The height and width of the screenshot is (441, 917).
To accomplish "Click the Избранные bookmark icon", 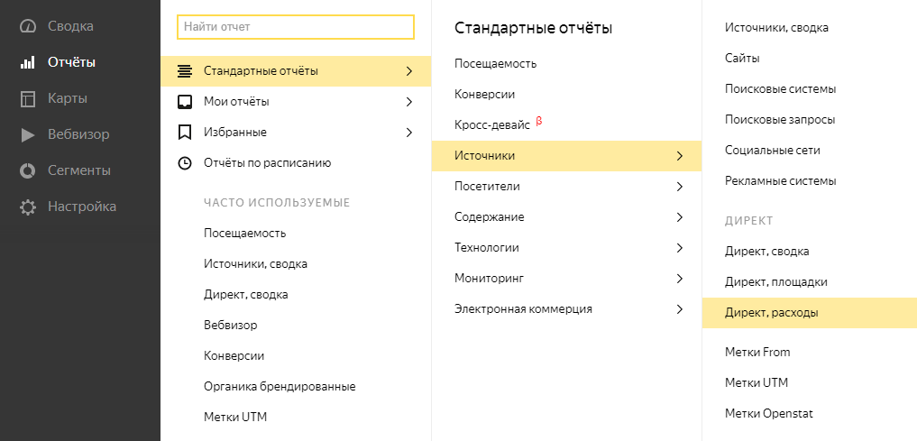I will [185, 133].
